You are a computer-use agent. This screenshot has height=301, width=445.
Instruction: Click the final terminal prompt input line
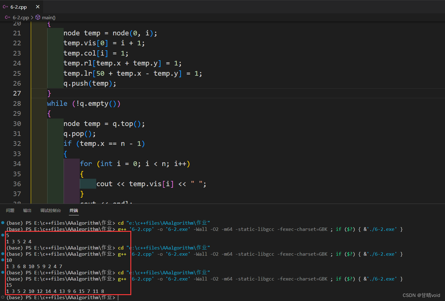pyautogui.click(x=62, y=298)
